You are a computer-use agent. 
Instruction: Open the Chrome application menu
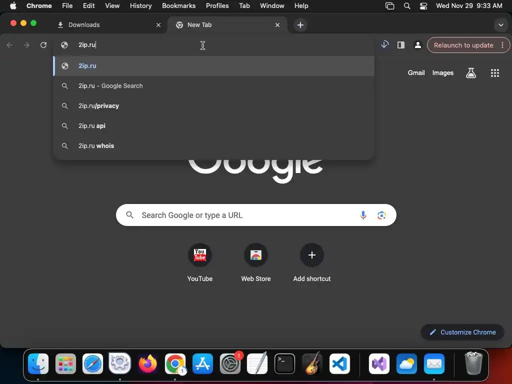[x=39, y=5]
